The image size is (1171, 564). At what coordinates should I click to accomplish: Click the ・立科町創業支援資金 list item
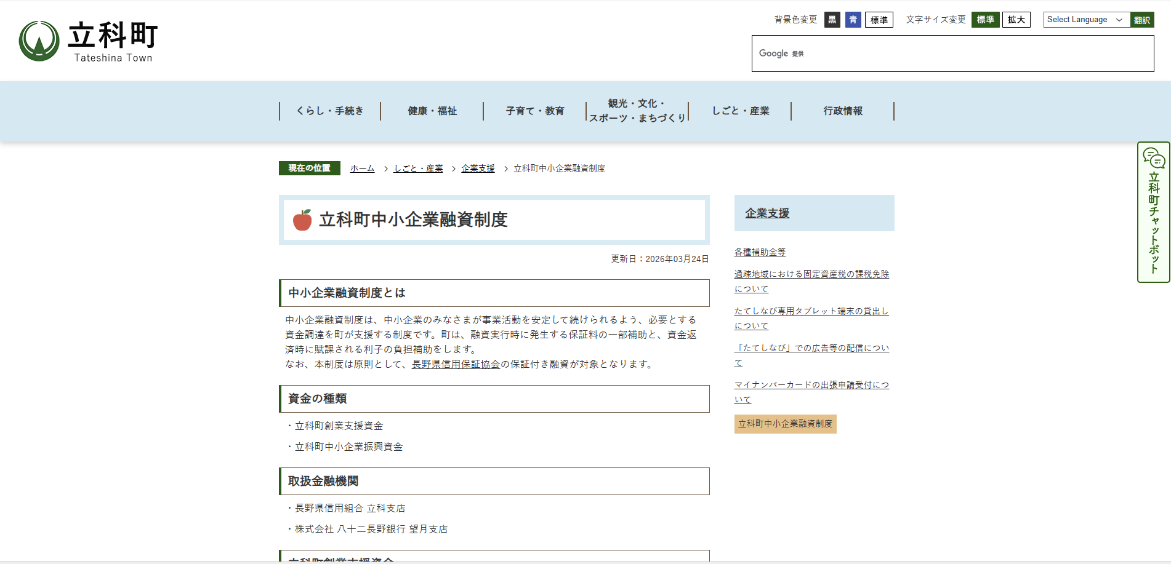(334, 426)
